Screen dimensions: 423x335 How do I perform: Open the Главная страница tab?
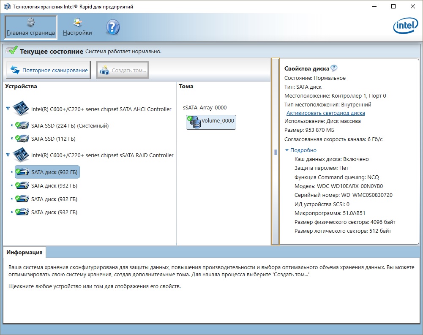point(31,27)
